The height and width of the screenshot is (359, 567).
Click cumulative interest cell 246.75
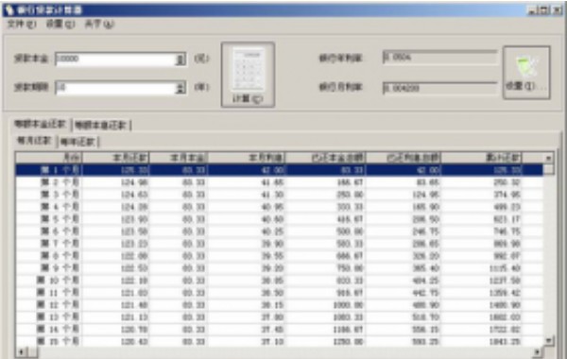point(426,231)
